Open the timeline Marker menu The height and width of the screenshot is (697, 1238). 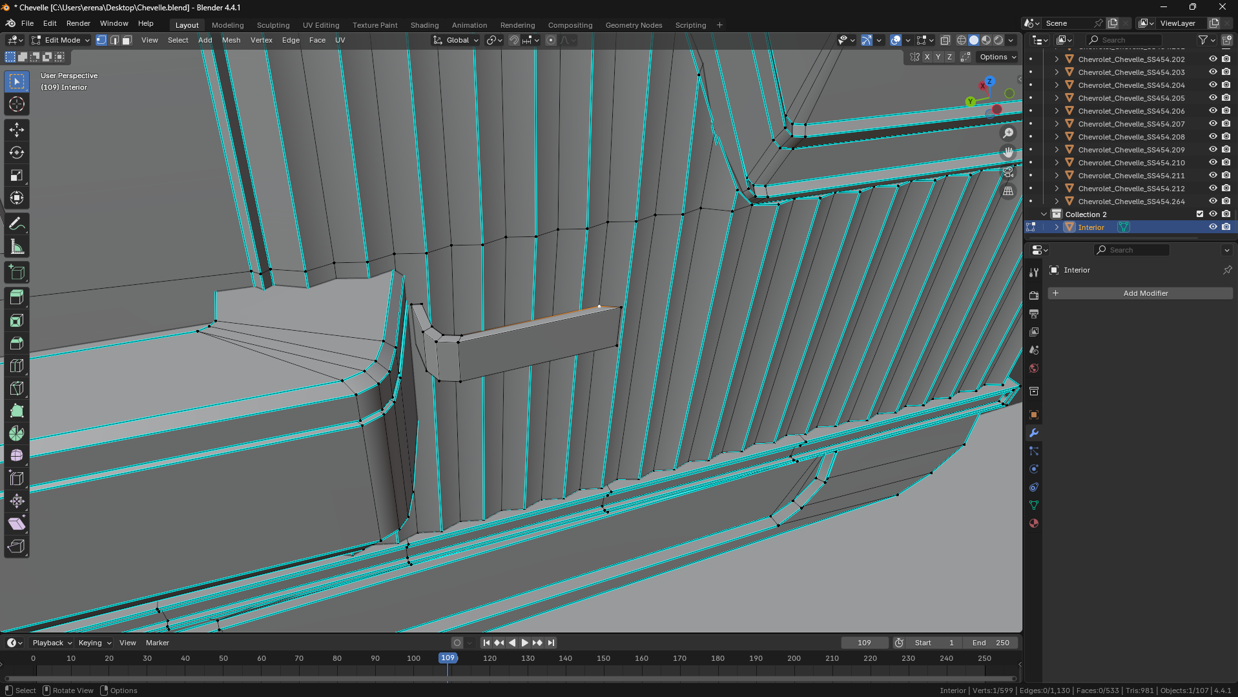158,643
